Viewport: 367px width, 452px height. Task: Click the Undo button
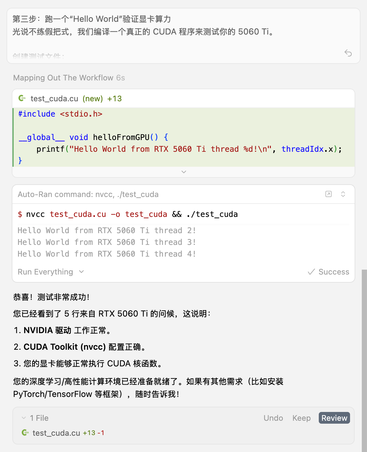click(273, 418)
